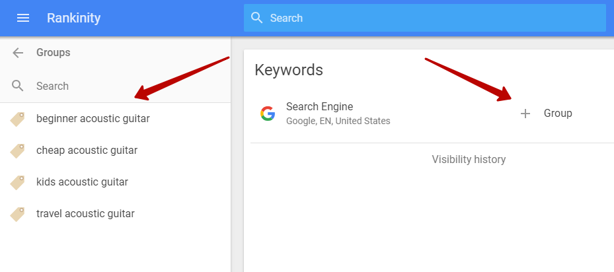Click the Groups panel header label

coord(54,52)
